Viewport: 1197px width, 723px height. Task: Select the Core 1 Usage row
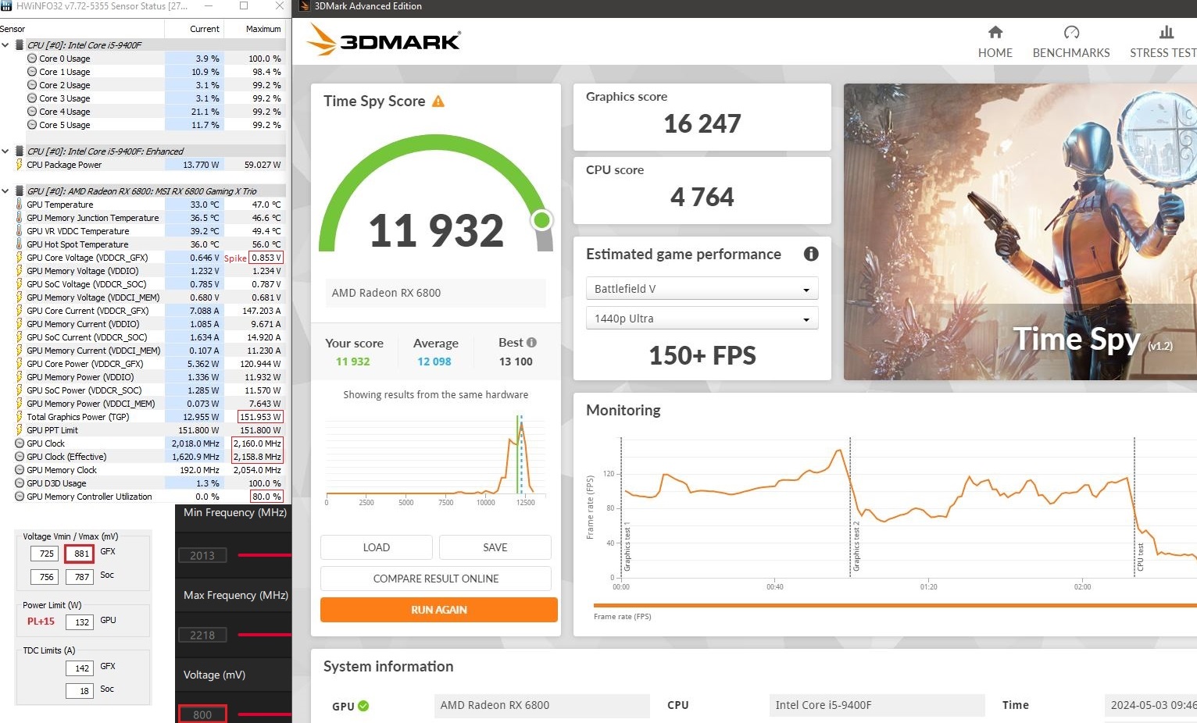click(x=143, y=72)
